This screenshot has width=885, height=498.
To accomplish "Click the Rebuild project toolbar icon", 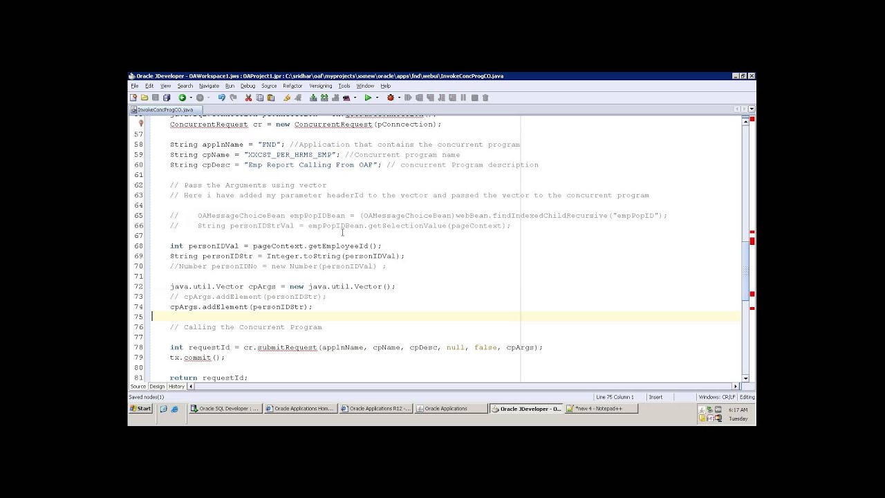I will click(324, 98).
